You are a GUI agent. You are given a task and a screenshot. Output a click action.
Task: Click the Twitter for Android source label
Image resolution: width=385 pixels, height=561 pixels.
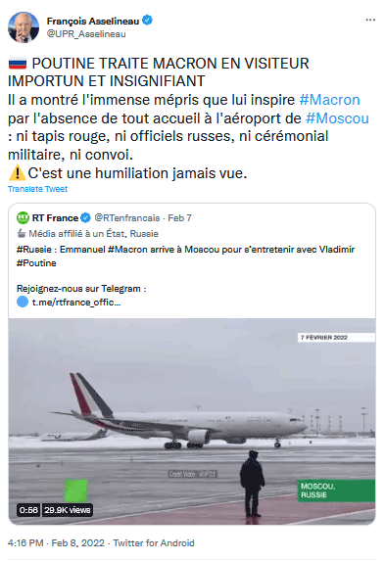coord(154,543)
